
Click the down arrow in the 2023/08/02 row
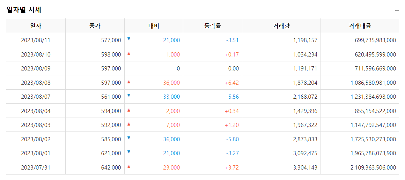pyautogui.click(x=129, y=138)
